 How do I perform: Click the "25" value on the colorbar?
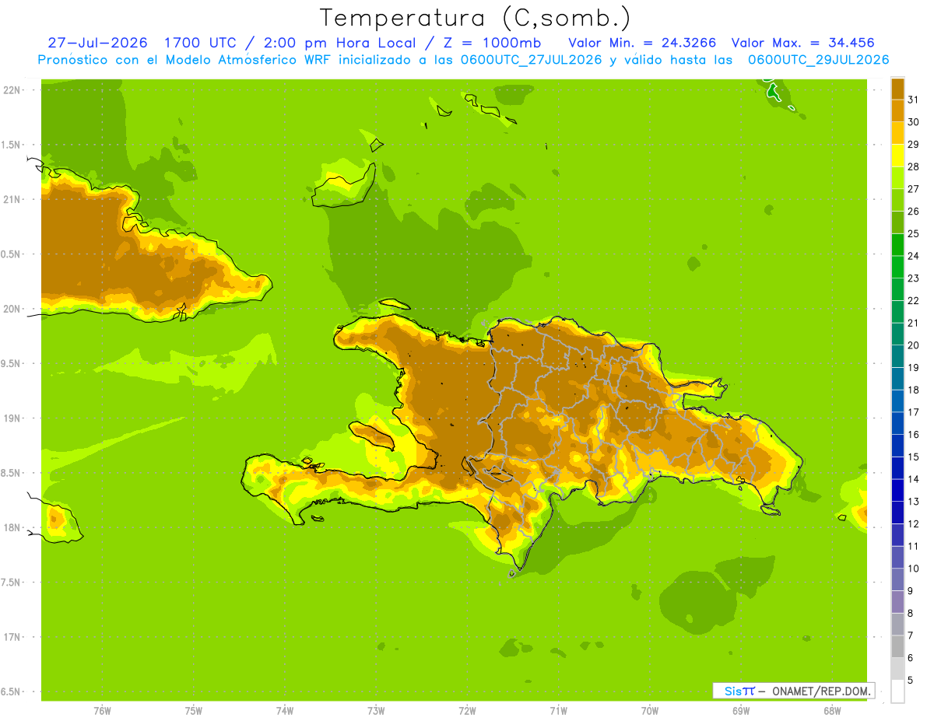pos(913,233)
